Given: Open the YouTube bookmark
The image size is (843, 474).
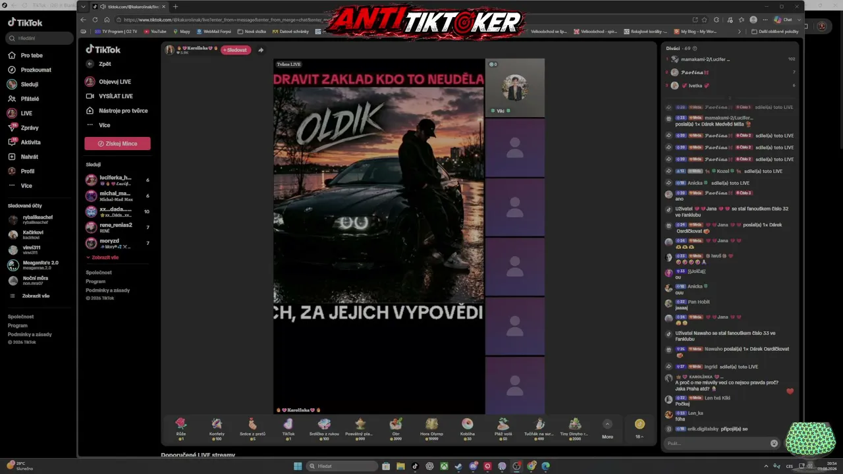Looking at the screenshot, I should tap(156, 31).
